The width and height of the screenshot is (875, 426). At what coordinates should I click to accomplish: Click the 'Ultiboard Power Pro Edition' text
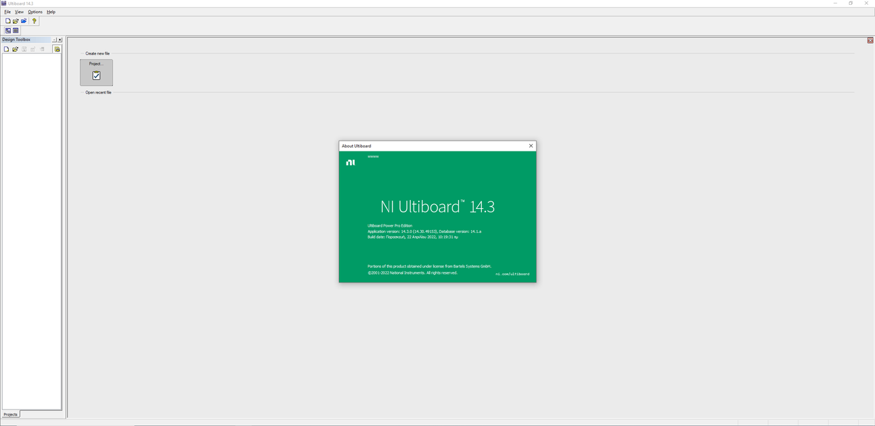click(390, 226)
